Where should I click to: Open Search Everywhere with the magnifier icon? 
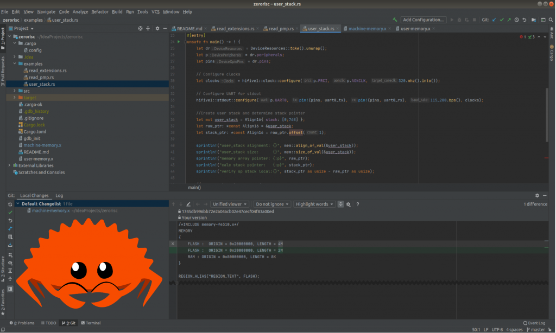pos(550,19)
